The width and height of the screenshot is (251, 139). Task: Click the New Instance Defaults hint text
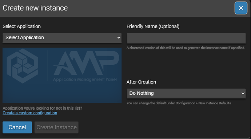179,103
